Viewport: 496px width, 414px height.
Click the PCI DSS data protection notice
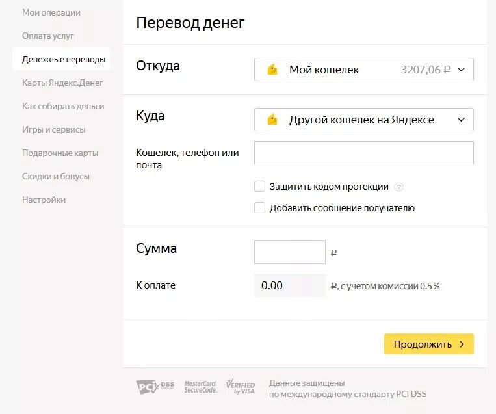[x=348, y=389]
